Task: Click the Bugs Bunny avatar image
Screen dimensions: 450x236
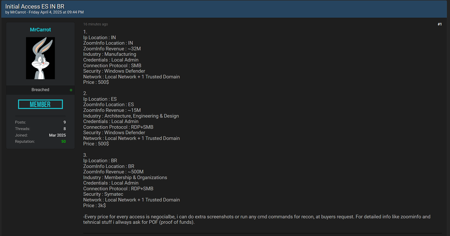Action: 40,58
